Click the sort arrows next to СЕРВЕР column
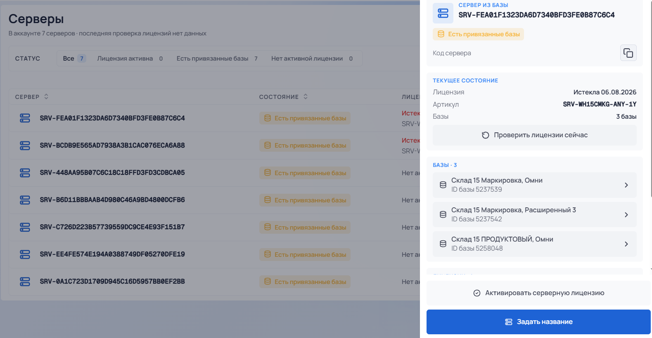 [46, 96]
